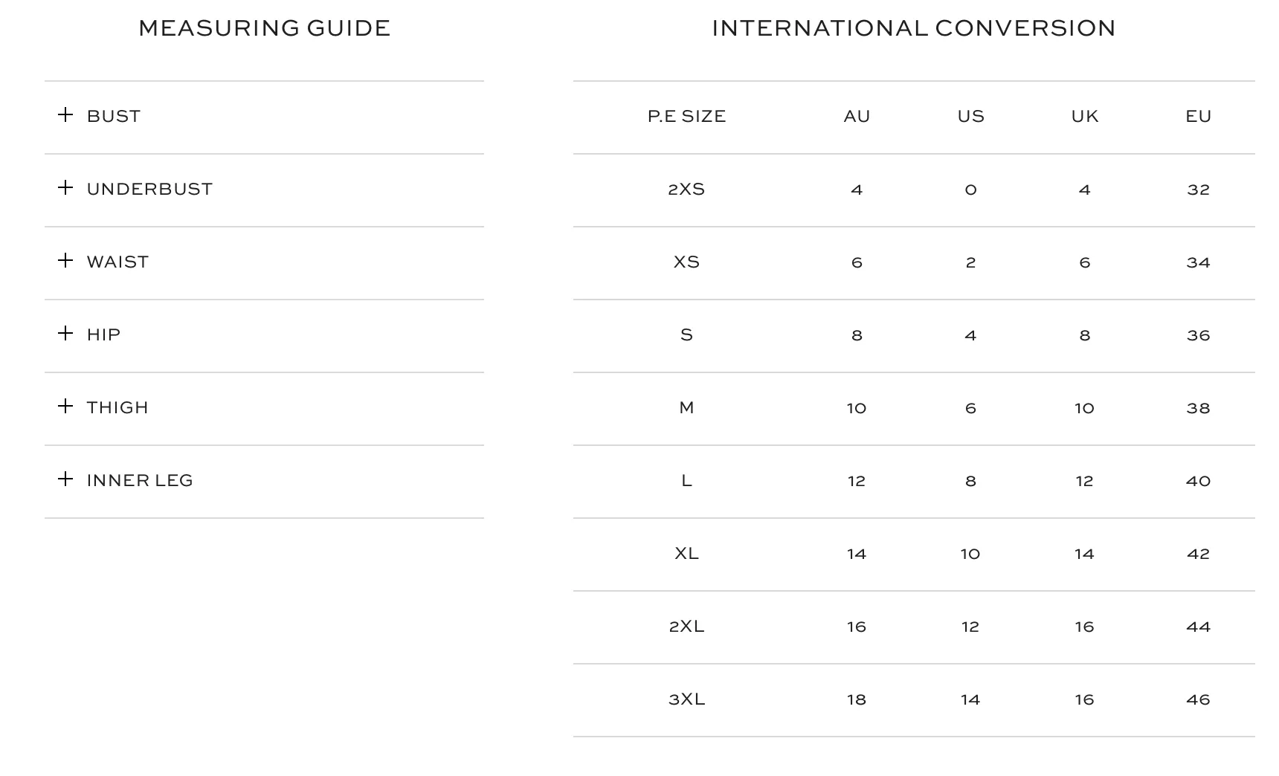Open the Thigh measuring guide label
Screen dimensions: 1279x776
coord(117,407)
